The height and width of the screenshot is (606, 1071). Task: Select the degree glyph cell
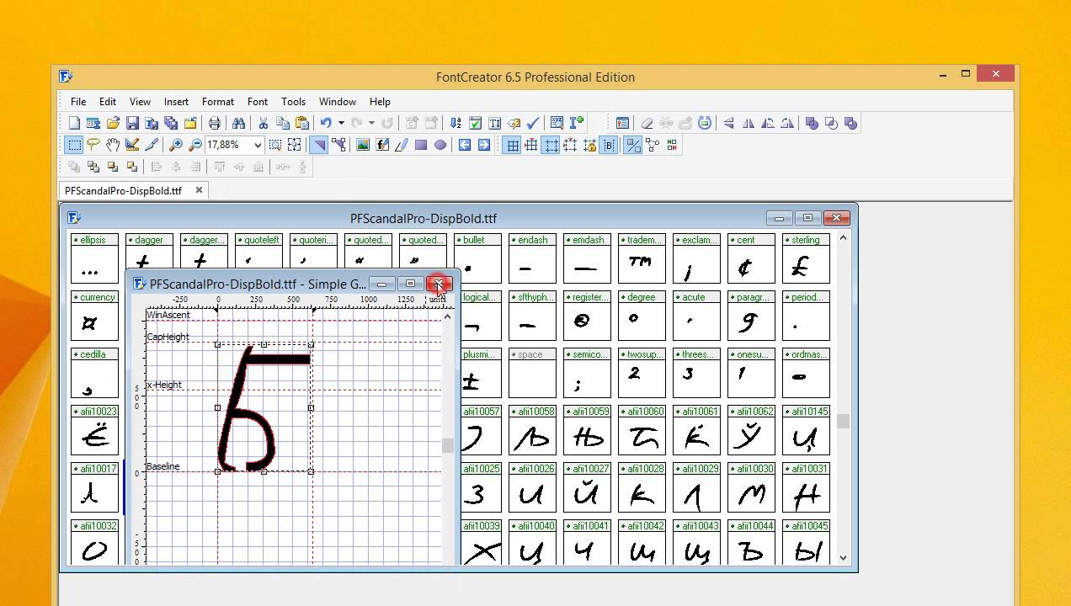coord(642,316)
